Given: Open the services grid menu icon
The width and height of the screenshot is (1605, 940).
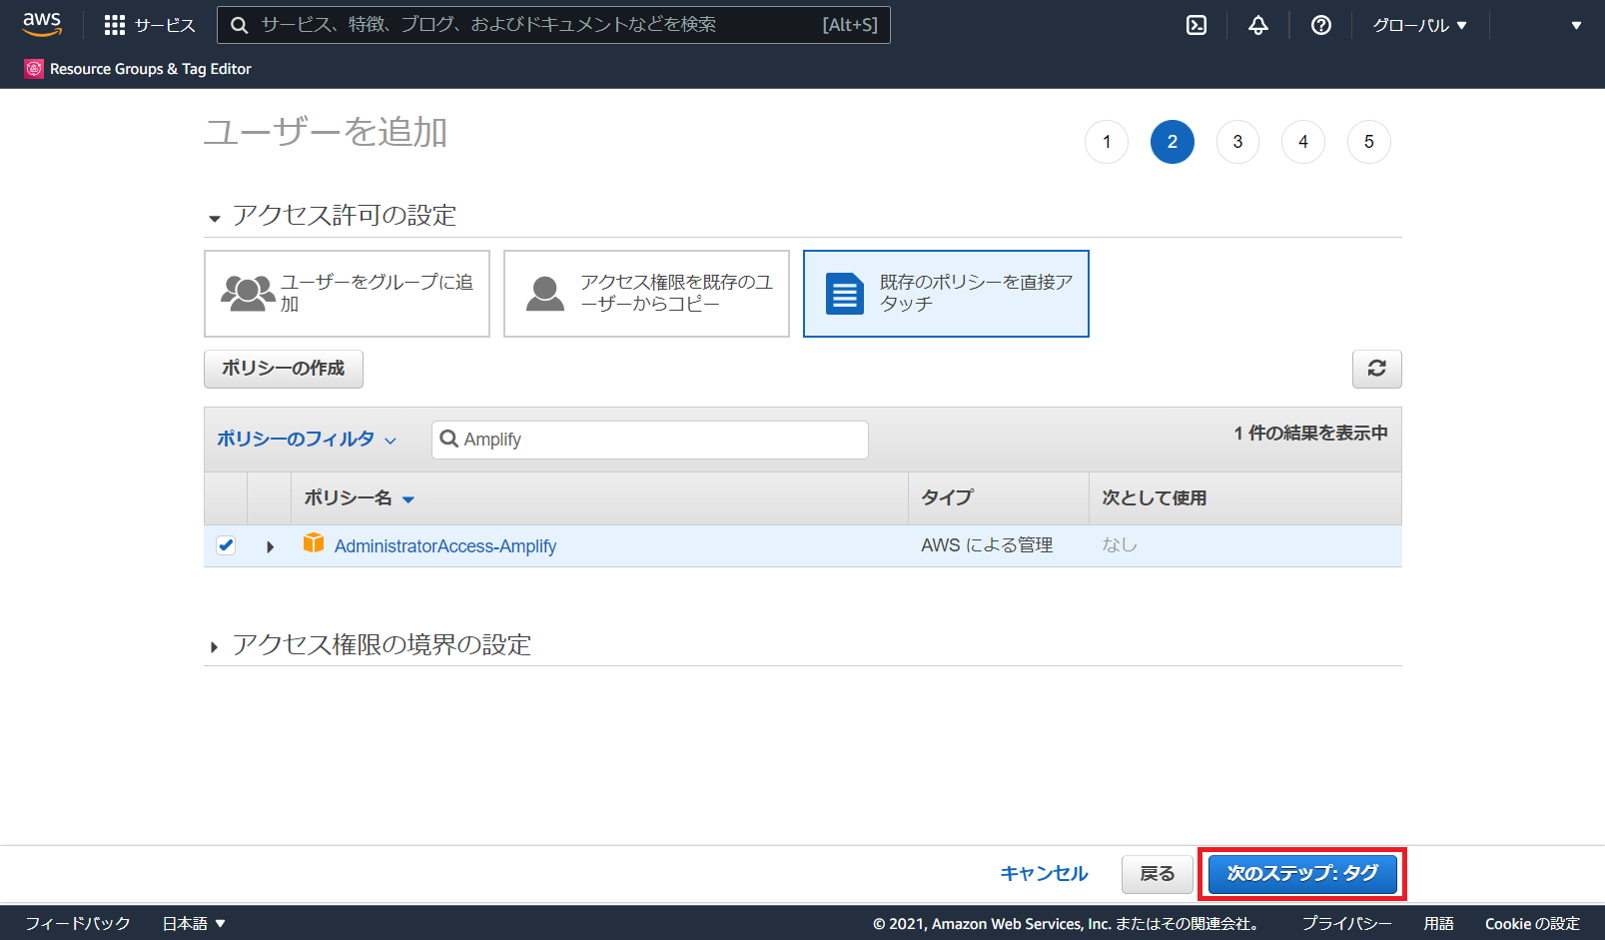Looking at the screenshot, I should [115, 25].
